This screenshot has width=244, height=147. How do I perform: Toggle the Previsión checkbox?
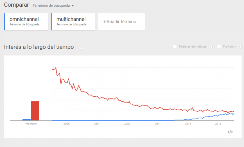[219, 47]
